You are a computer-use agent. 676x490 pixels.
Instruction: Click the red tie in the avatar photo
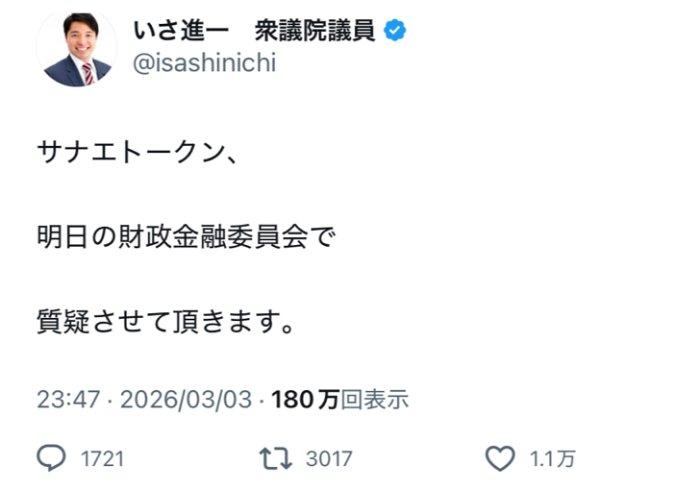(87, 72)
